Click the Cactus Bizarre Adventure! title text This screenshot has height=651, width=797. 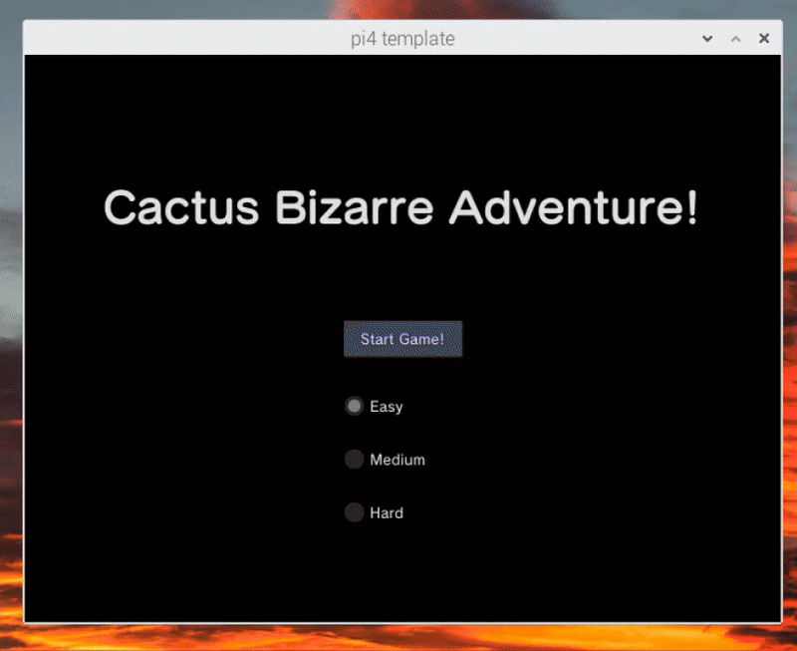pyautogui.click(x=400, y=207)
